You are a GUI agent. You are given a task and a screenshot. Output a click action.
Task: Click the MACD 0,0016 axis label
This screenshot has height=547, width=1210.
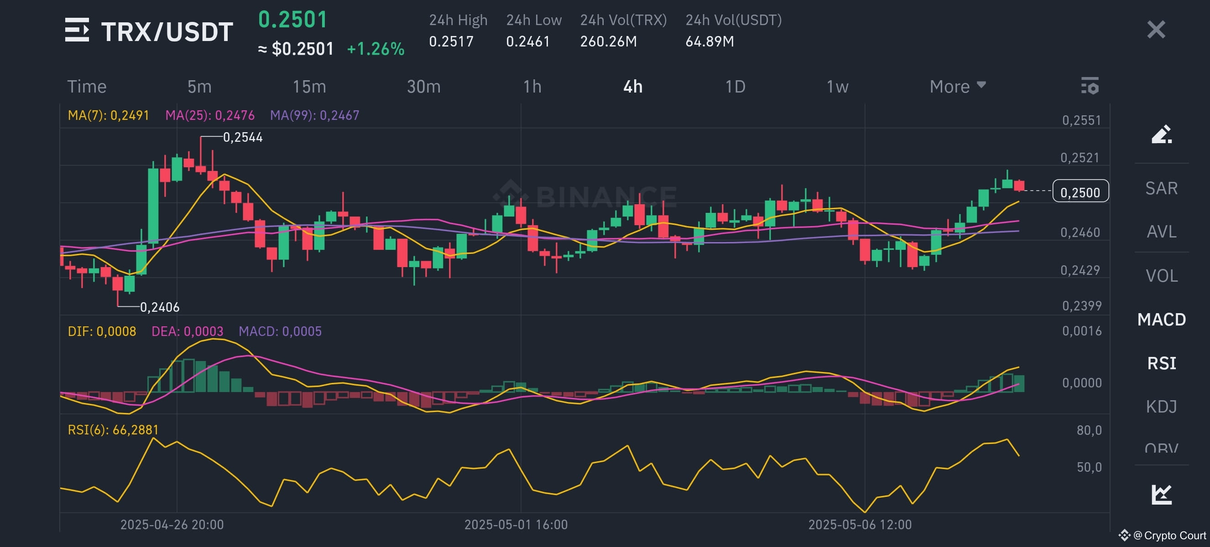(x=1081, y=331)
